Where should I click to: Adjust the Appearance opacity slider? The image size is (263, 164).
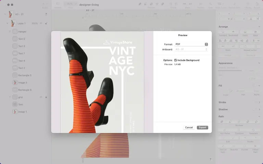coord(230,71)
